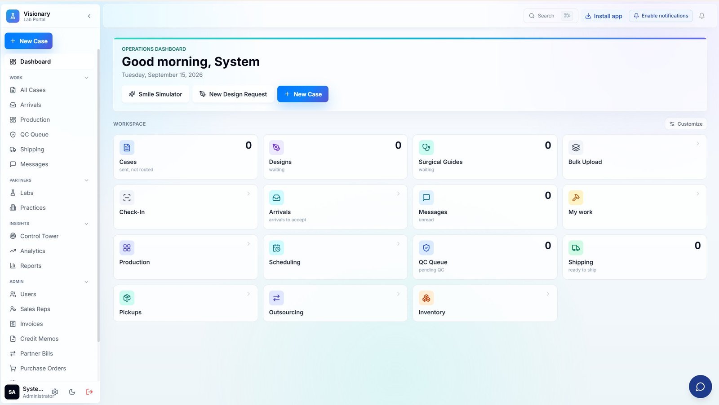Open Dashboard in the sidebar
The image size is (719, 405).
(49, 62)
